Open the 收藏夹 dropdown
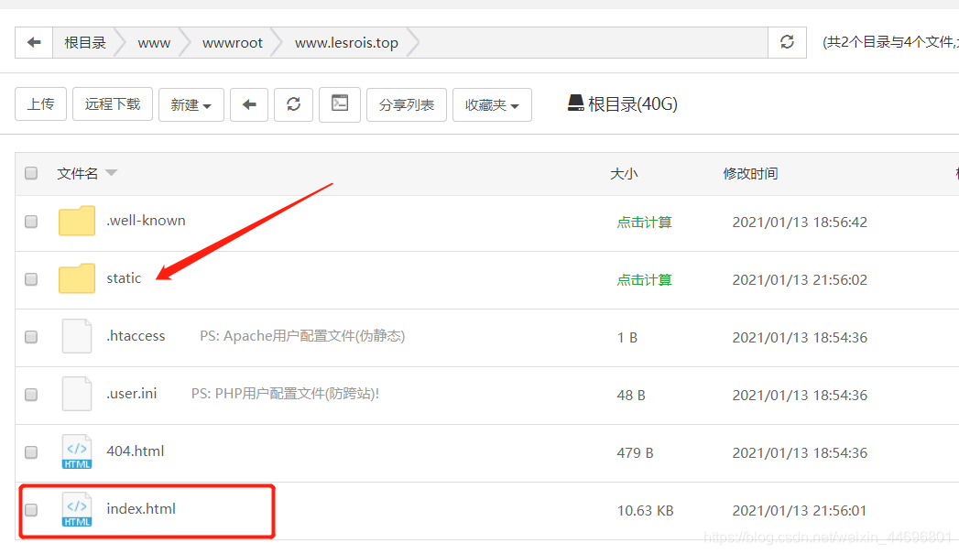Image resolution: width=959 pixels, height=554 pixels. click(x=492, y=104)
